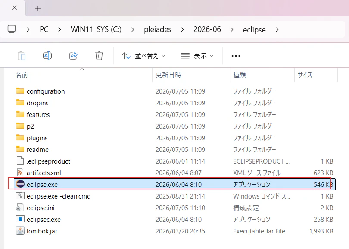This screenshot has width=349, height=249.
Task: Select the .eclipseproduct file icon
Action: pyautogui.click(x=20, y=161)
